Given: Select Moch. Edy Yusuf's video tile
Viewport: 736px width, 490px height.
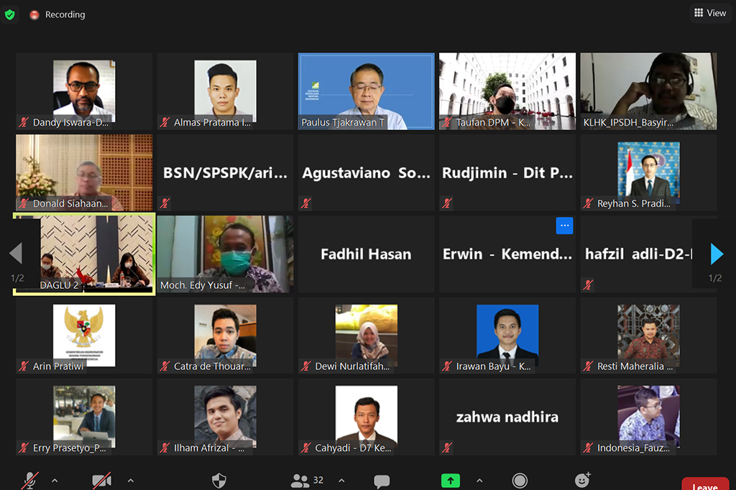Looking at the screenshot, I should point(225,254).
